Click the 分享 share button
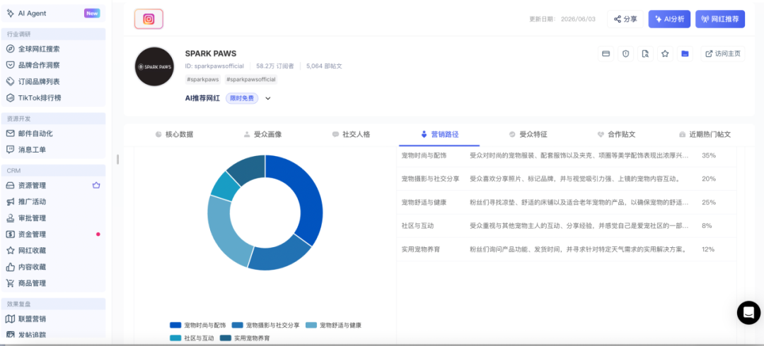The width and height of the screenshot is (764, 346). coord(625,19)
